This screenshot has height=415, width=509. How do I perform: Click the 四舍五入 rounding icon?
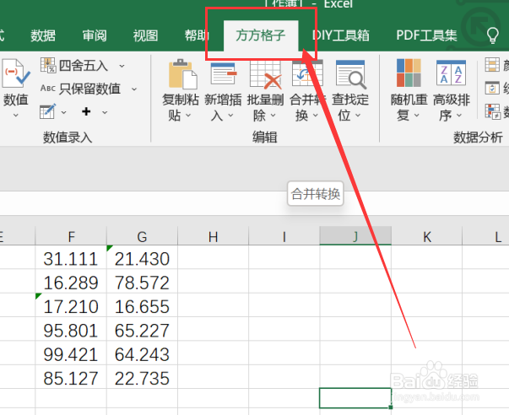pyautogui.click(x=48, y=65)
